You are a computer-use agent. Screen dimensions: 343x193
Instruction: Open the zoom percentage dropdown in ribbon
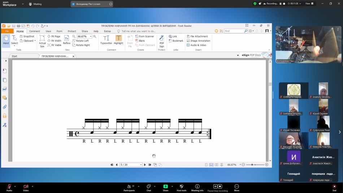click(x=91, y=37)
